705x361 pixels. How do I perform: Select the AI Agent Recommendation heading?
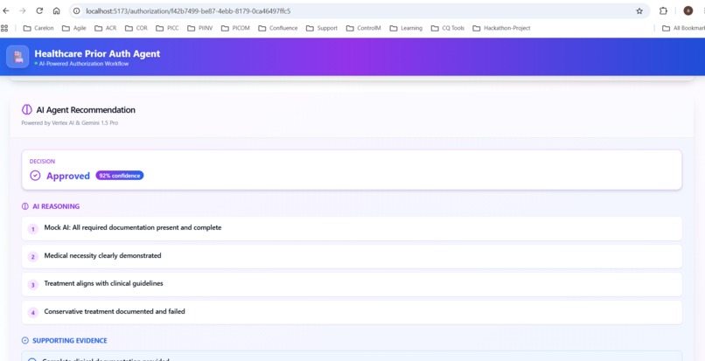86,109
